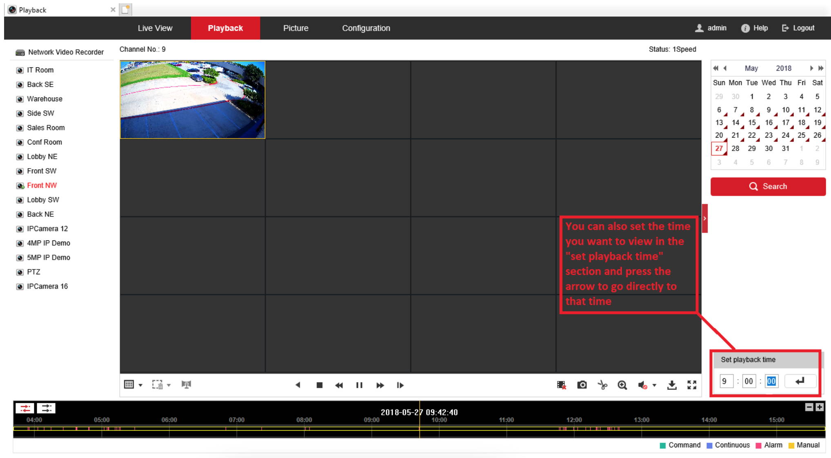Stop playback on all channels

coord(561,385)
